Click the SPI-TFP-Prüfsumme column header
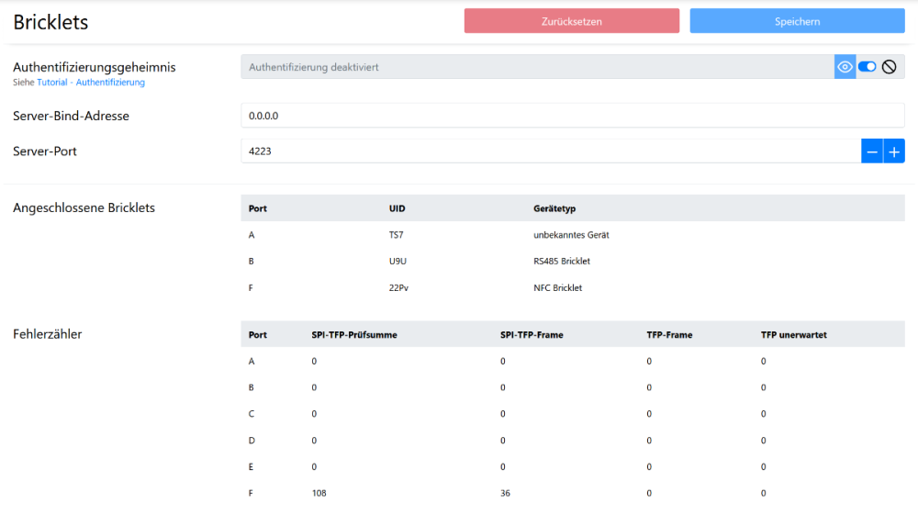Viewport: 918px width, 526px height. pyautogui.click(x=354, y=335)
